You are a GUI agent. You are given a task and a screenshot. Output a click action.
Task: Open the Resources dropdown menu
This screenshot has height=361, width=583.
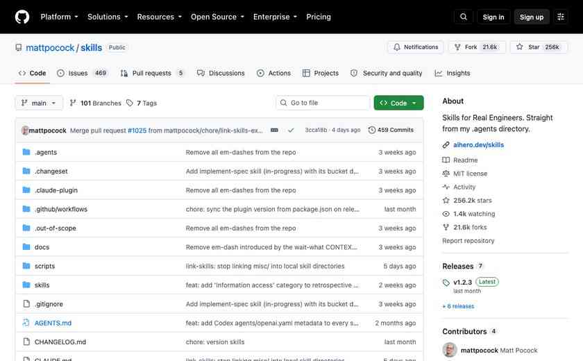(159, 17)
